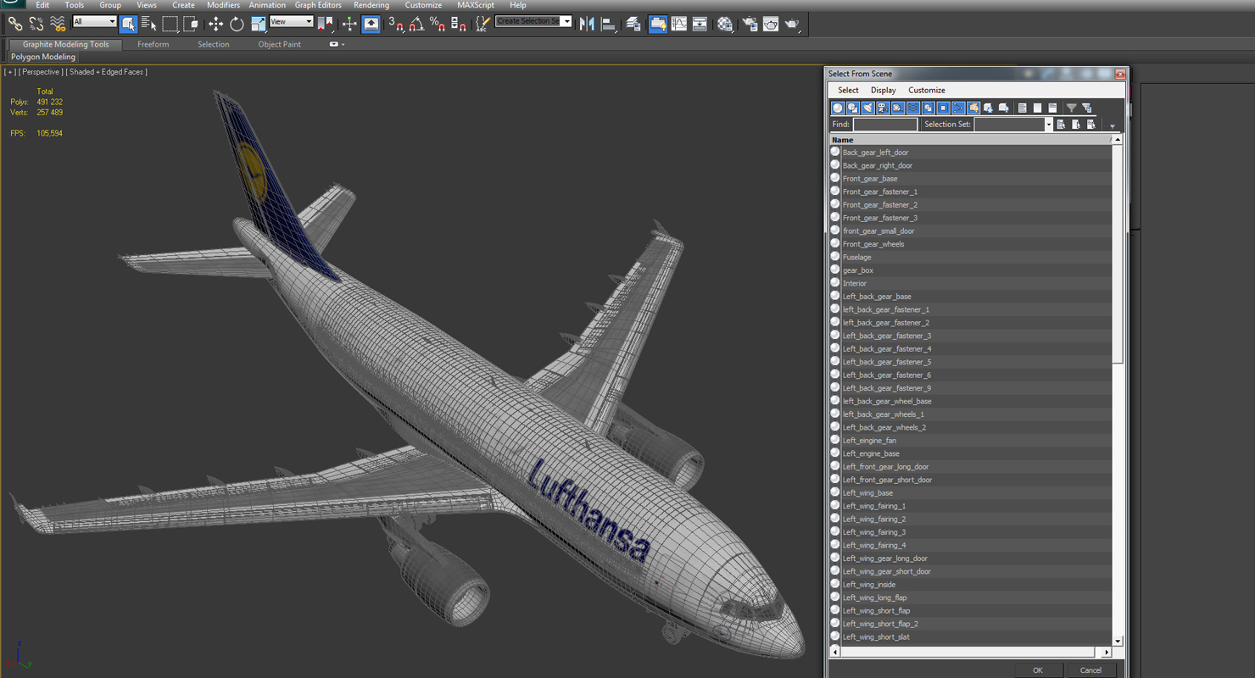
Task: Click the Align tool icon
Action: click(x=608, y=24)
